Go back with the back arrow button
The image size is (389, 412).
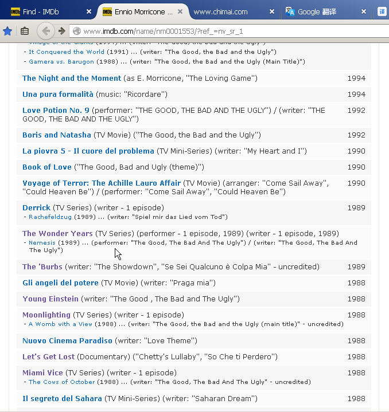coord(46,32)
